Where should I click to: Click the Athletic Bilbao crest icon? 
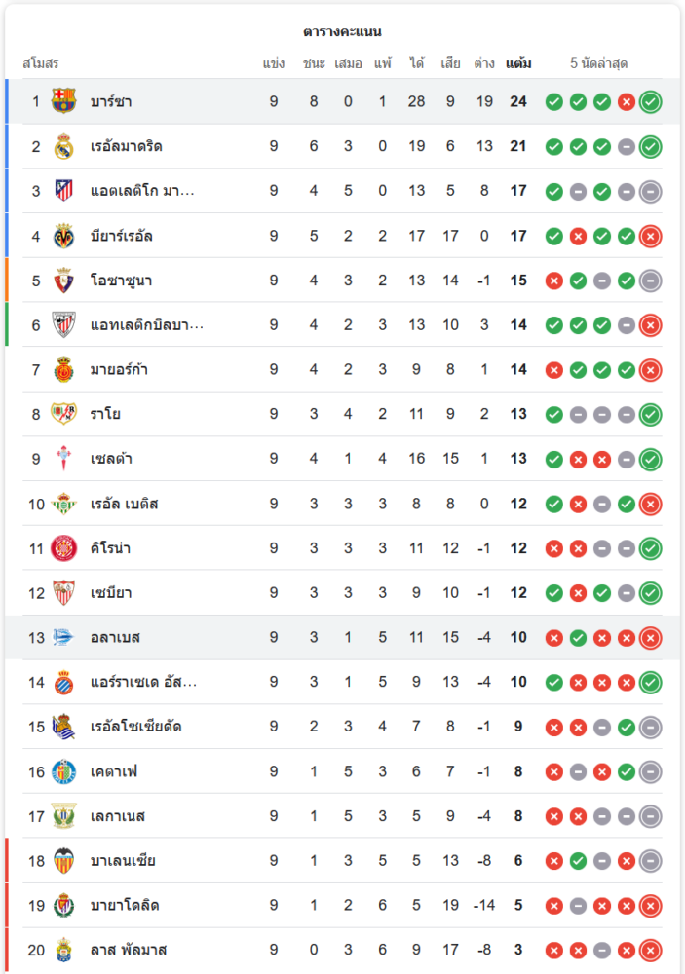pyautogui.click(x=64, y=324)
